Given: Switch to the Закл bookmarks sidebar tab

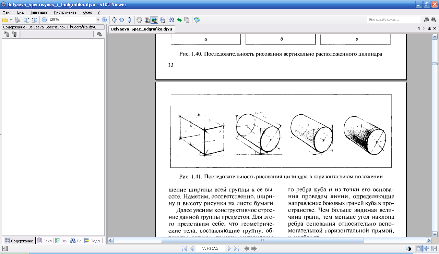Looking at the screenshot, I should click(45, 241).
